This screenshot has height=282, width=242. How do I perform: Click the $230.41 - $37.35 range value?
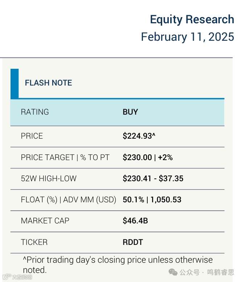click(153, 179)
